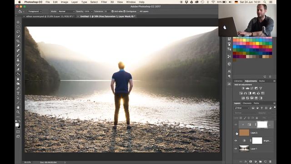
Task: Open the Foreground fill source dropdown
Action: (35, 11)
